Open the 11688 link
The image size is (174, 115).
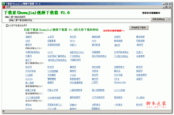[x=73, y=75]
